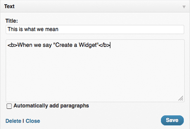Click the opening <b> tag in content box
The image size is (190, 129).
pos(12,45)
